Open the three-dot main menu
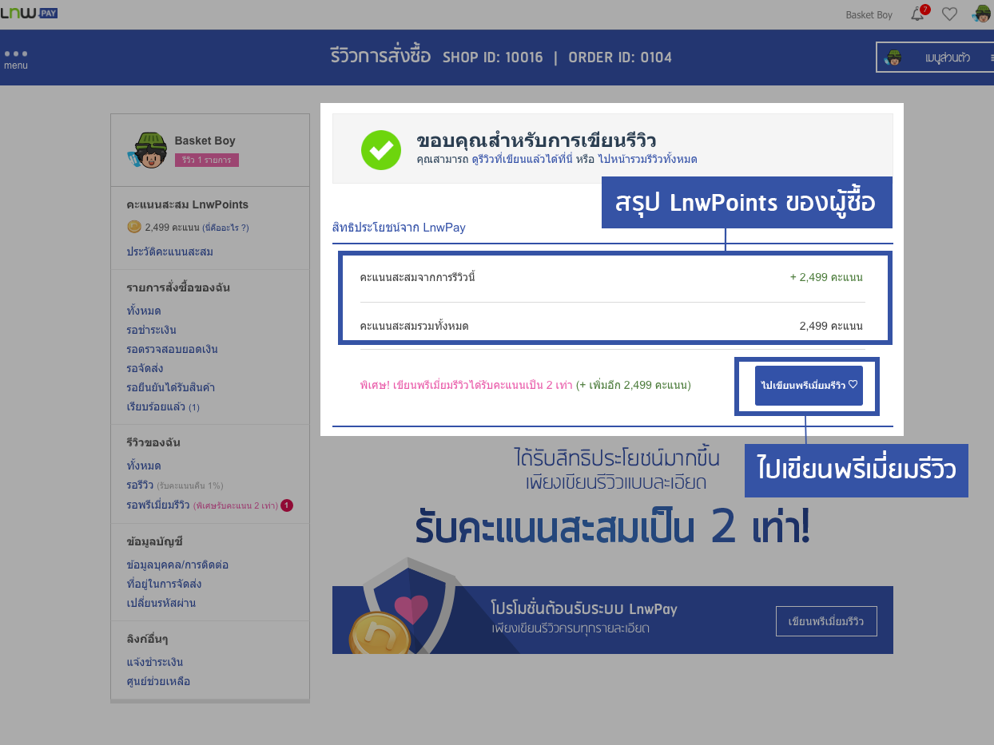 (x=15, y=57)
